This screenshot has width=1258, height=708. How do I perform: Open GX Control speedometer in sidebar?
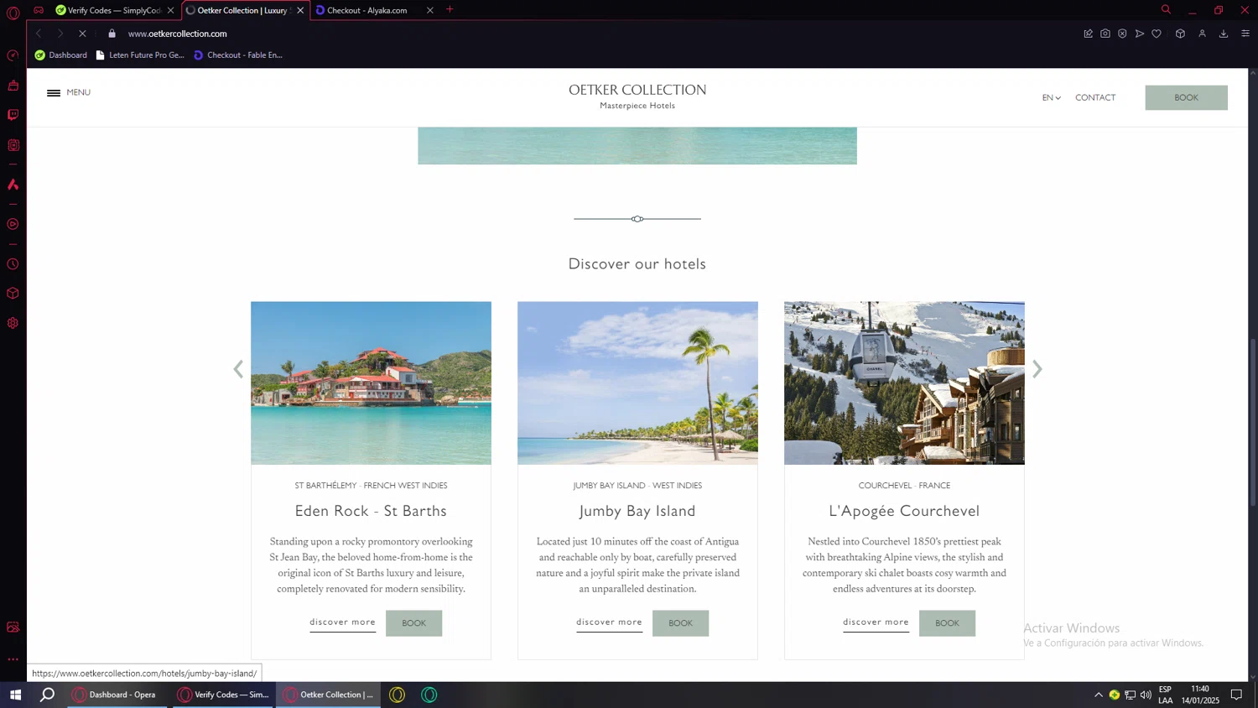(x=13, y=55)
